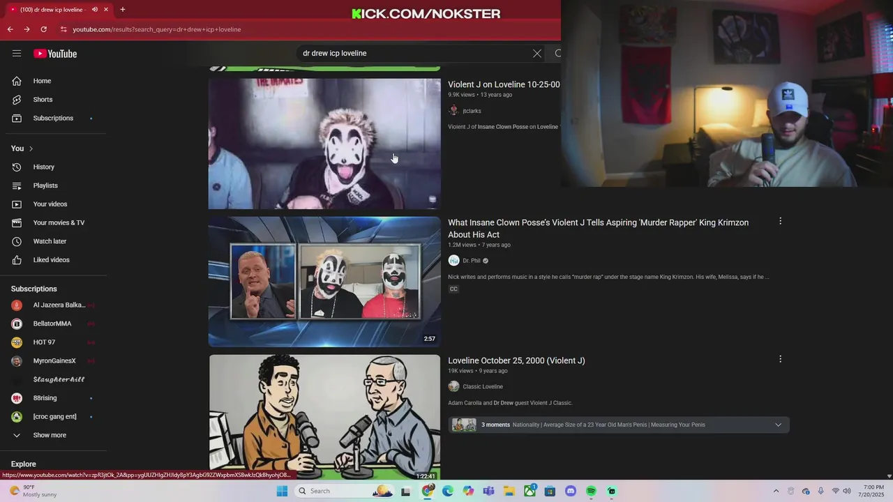Mute the tab via speaker icon
This screenshot has height=502, width=893.
tap(94, 10)
